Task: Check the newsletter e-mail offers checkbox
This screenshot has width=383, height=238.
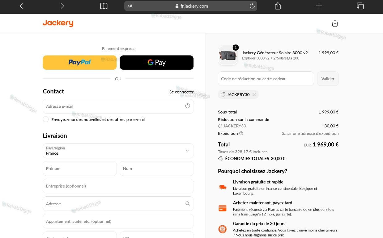Action: coord(46,119)
